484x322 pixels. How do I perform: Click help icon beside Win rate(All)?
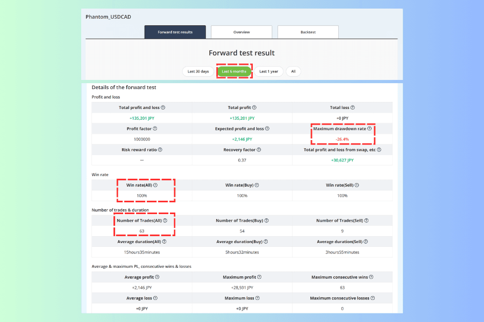coord(155,185)
